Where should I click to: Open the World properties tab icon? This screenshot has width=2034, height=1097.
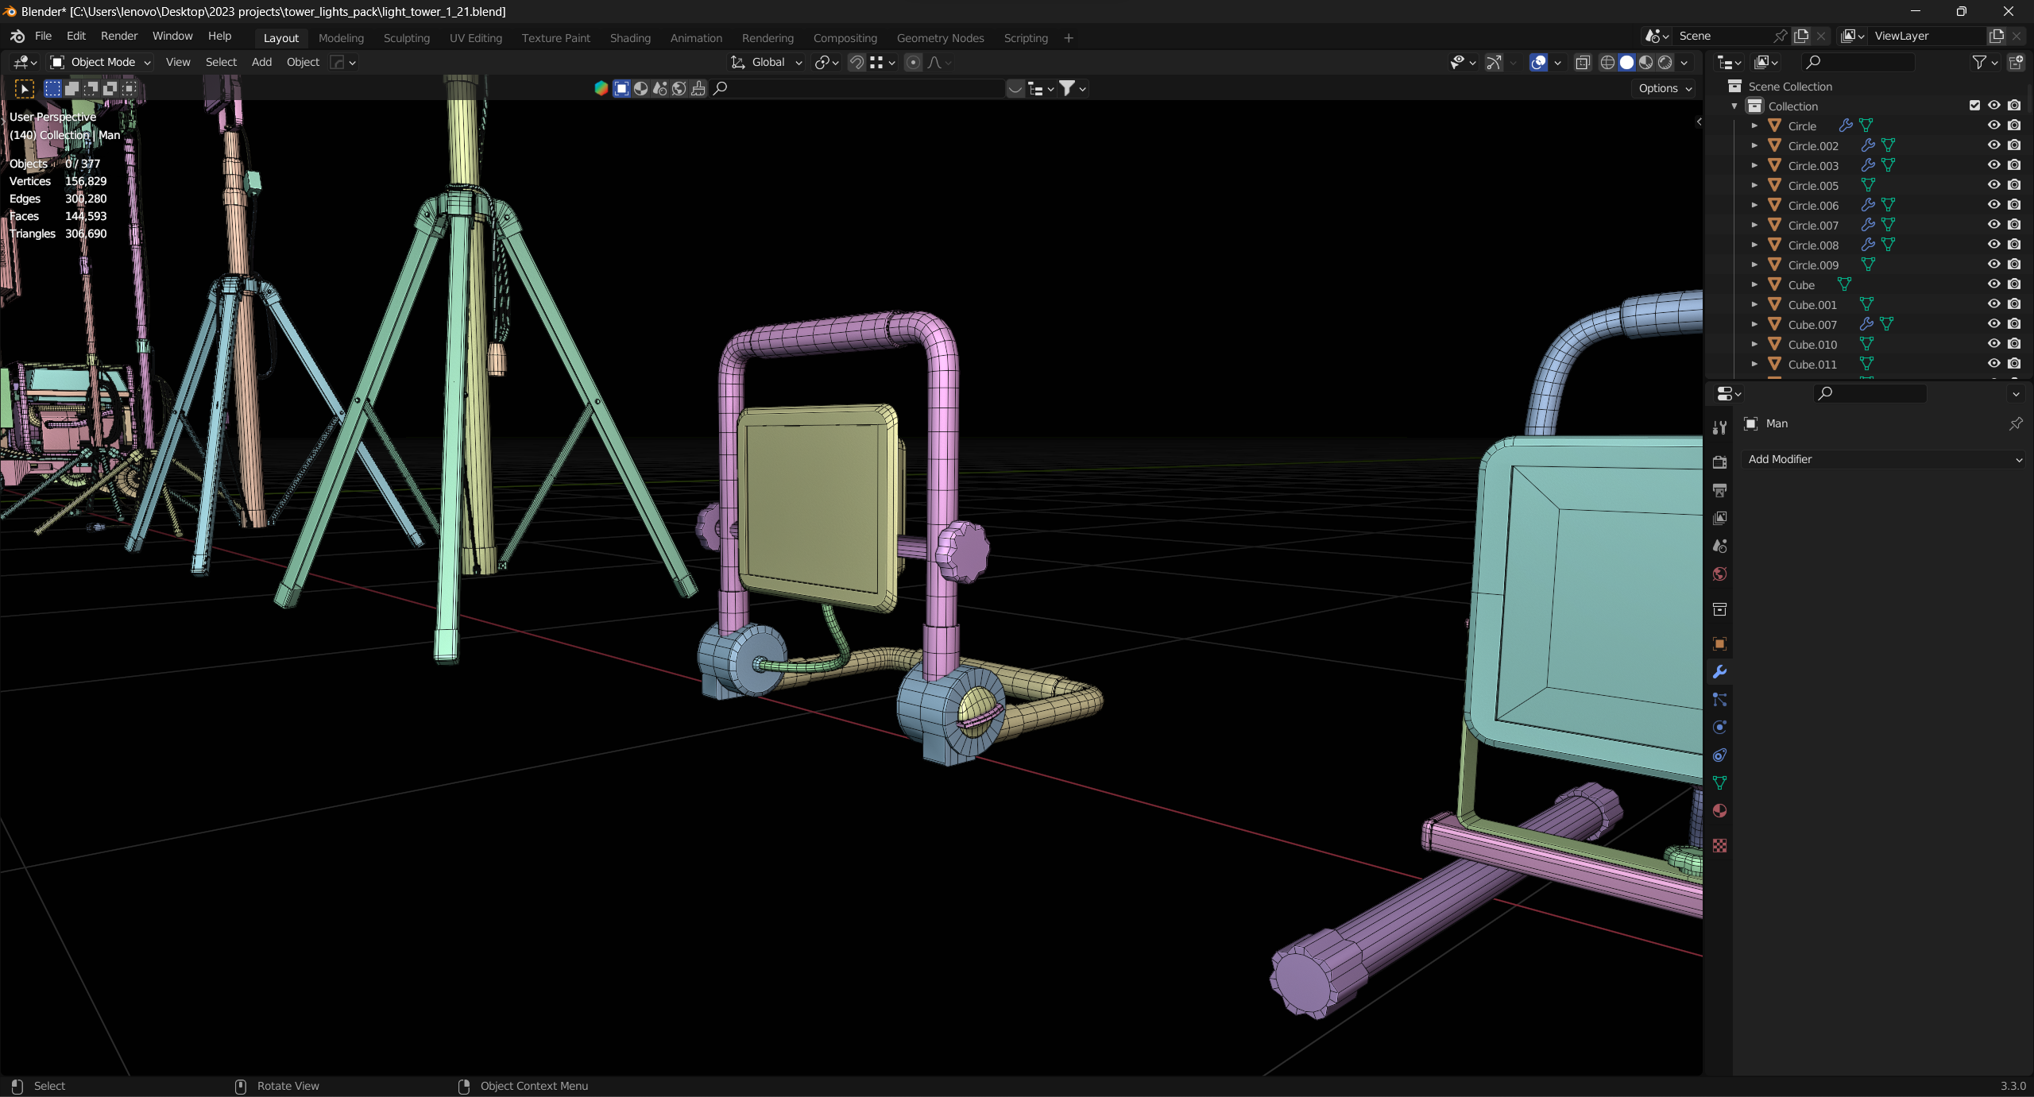1719,574
